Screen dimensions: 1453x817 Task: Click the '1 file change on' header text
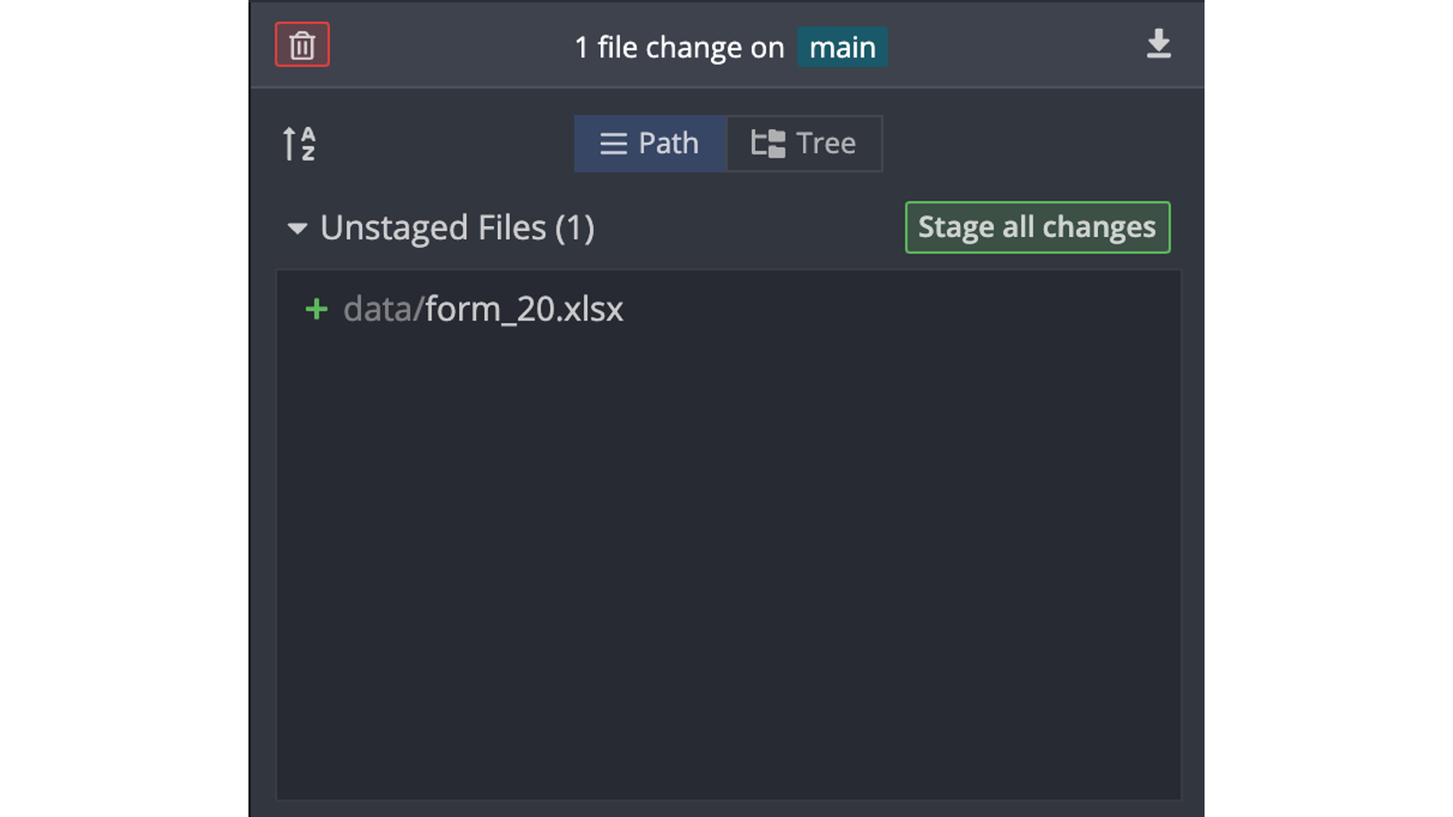point(679,48)
